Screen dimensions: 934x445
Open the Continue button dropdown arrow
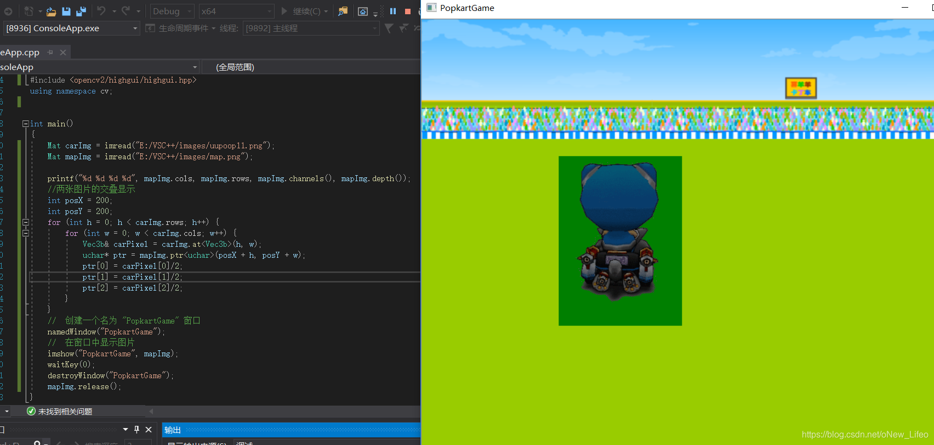pos(326,11)
